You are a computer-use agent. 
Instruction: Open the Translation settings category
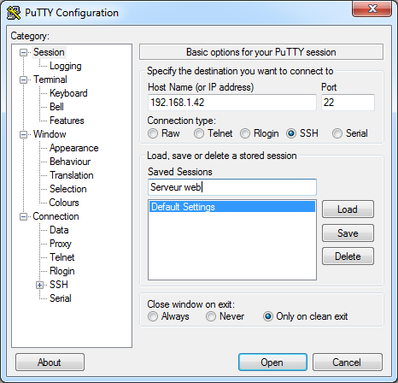[72, 175]
